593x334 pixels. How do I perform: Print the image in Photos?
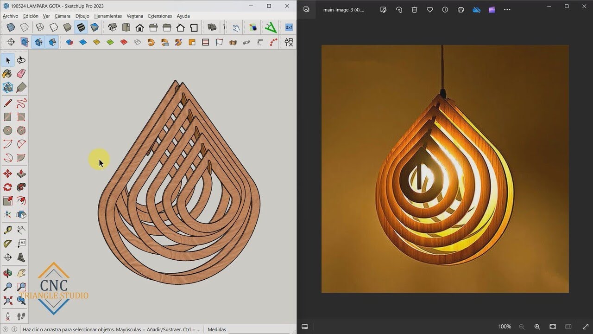tap(461, 10)
